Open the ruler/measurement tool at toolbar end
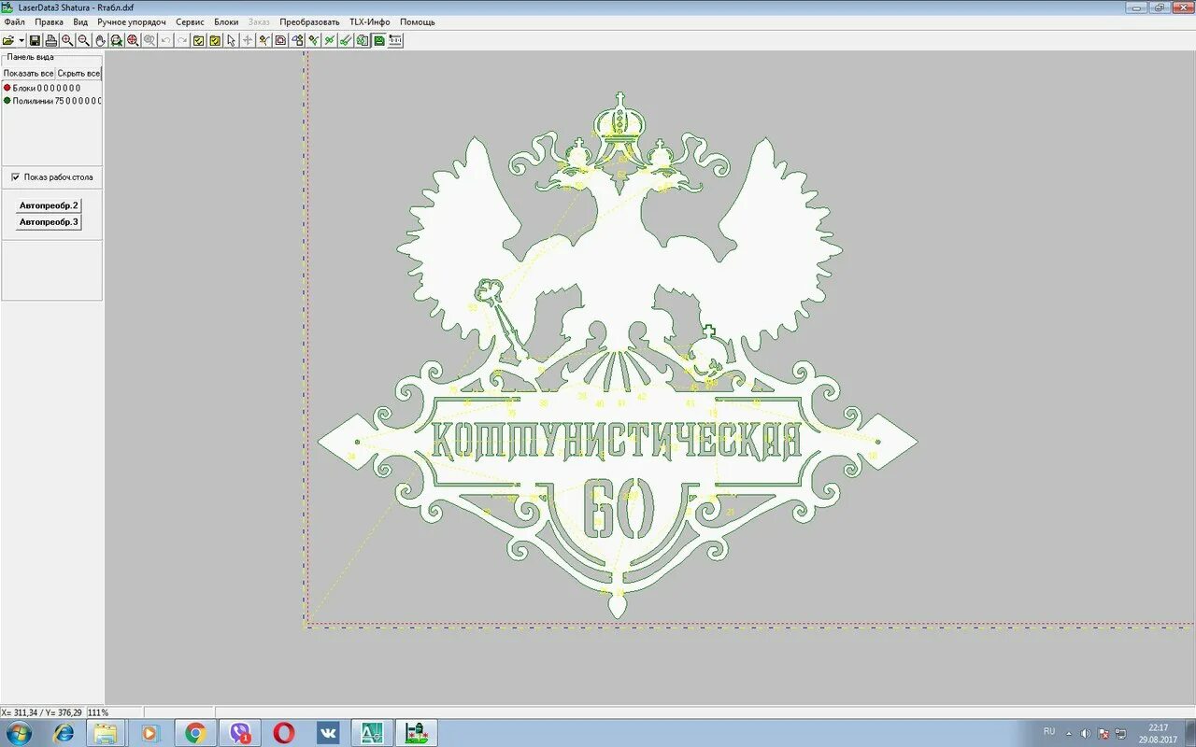The width and height of the screenshot is (1196, 747). (395, 40)
